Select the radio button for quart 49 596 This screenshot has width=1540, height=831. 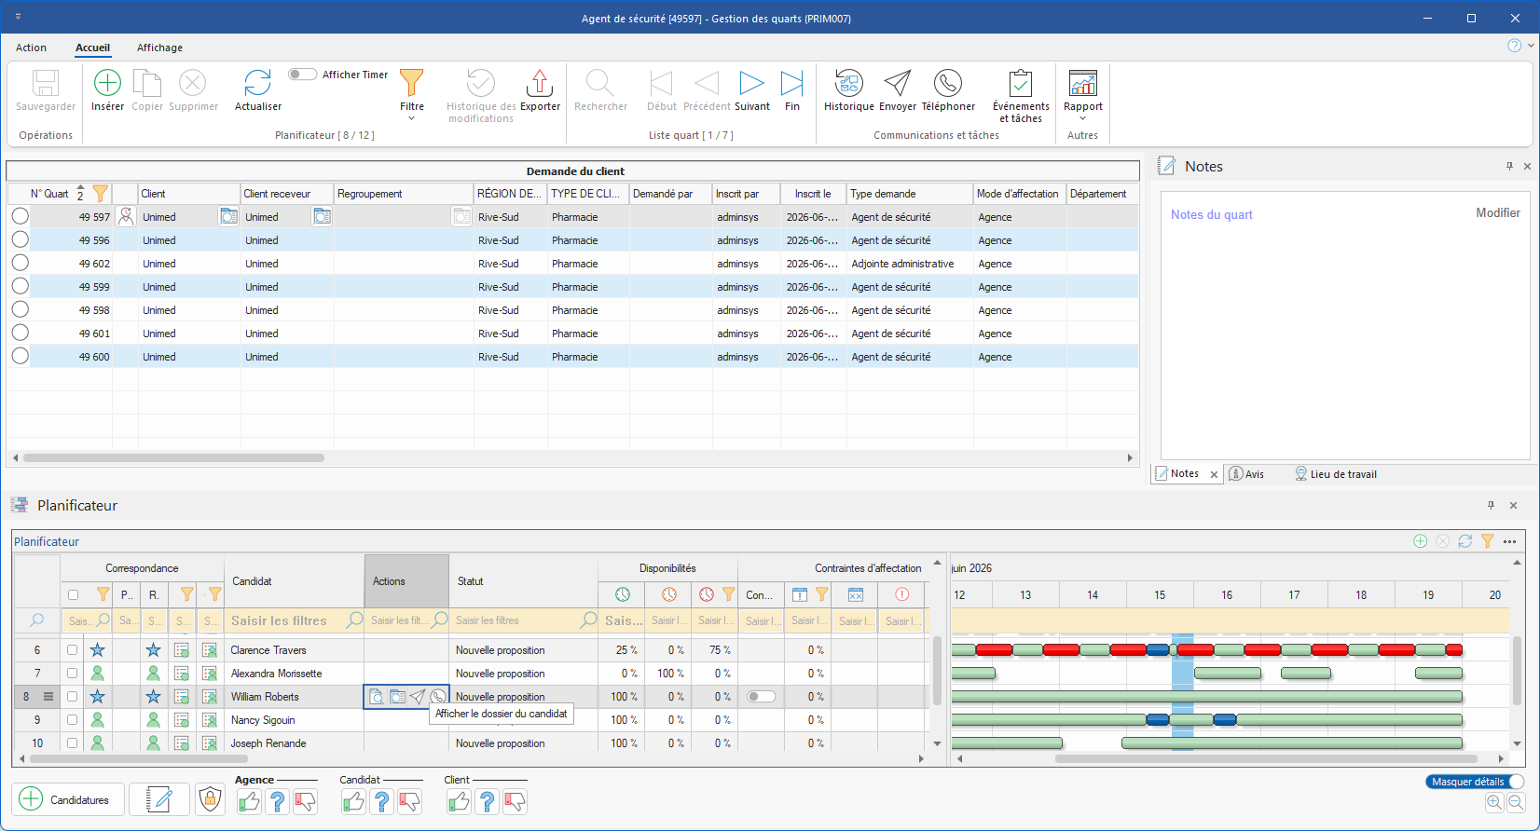tap(20, 239)
